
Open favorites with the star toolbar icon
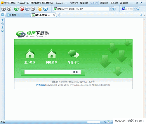pos(40,9)
